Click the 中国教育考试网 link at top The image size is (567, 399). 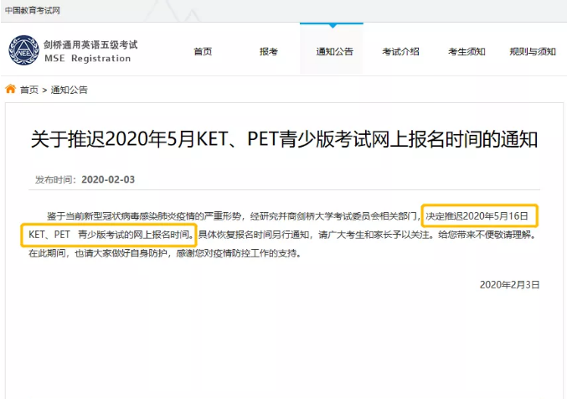click(x=32, y=11)
